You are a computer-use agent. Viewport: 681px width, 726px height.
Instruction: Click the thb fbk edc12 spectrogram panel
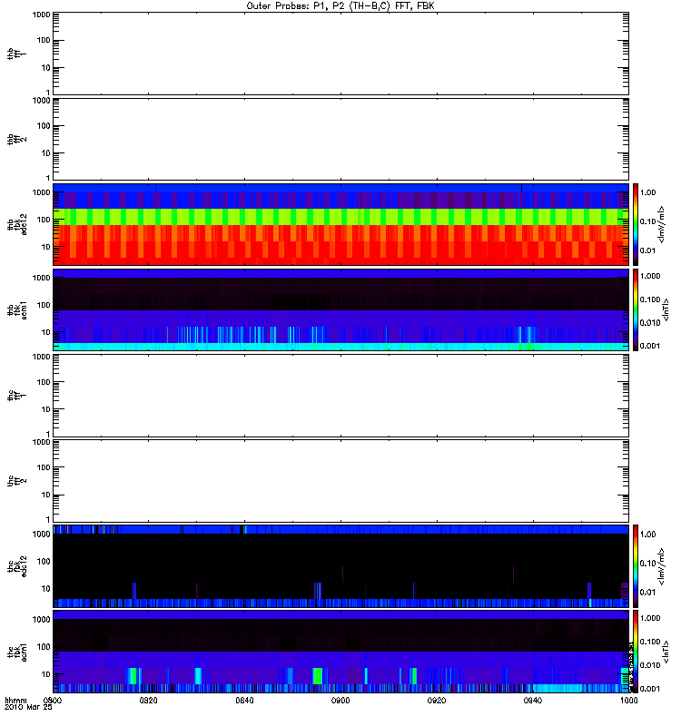pyautogui.click(x=340, y=224)
